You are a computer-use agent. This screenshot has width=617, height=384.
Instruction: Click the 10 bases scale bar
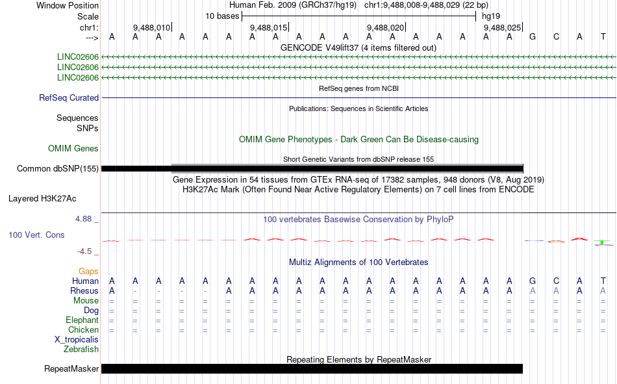click(359, 16)
